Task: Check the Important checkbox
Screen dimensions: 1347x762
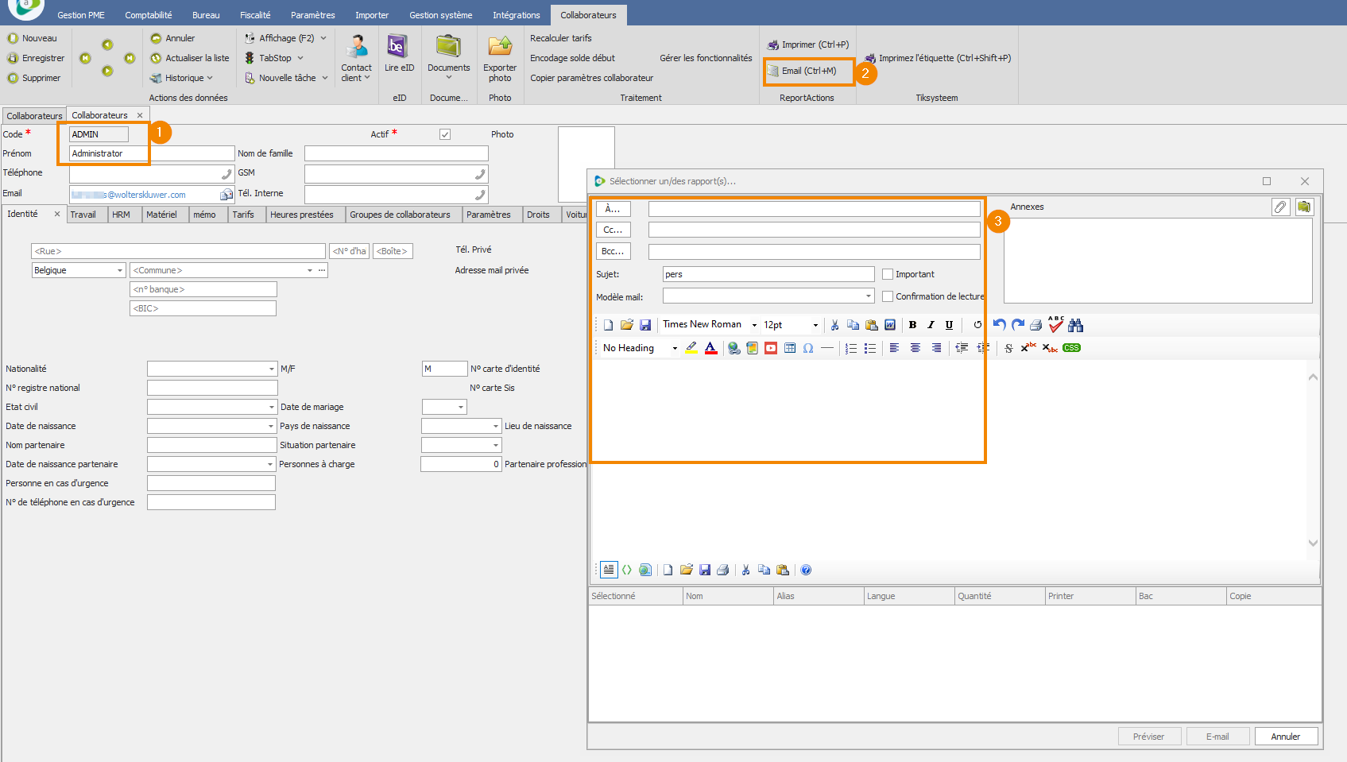Action: tap(888, 274)
